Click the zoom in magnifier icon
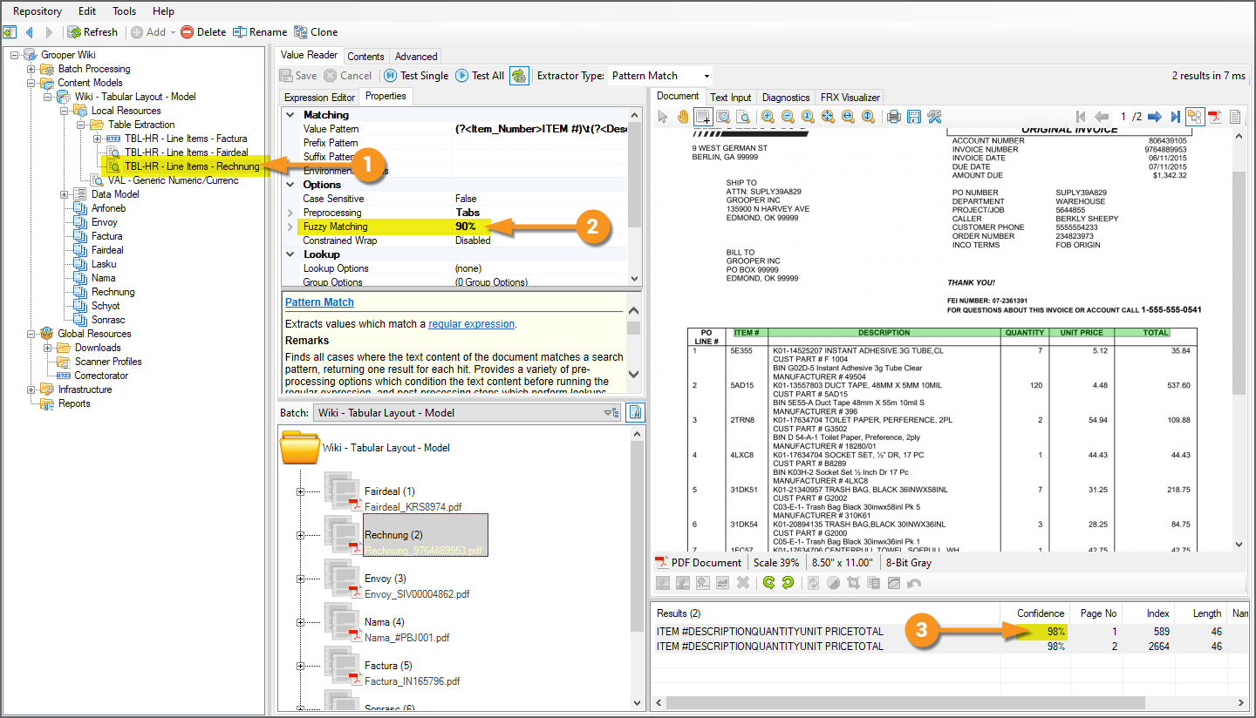Screen dimensions: 1256x718 point(768,117)
